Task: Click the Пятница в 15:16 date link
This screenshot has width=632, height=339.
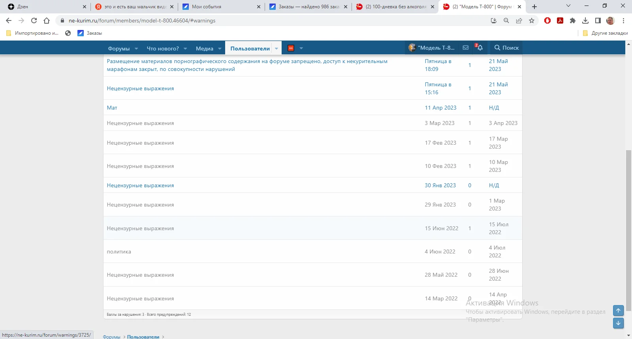Action: 438,88
